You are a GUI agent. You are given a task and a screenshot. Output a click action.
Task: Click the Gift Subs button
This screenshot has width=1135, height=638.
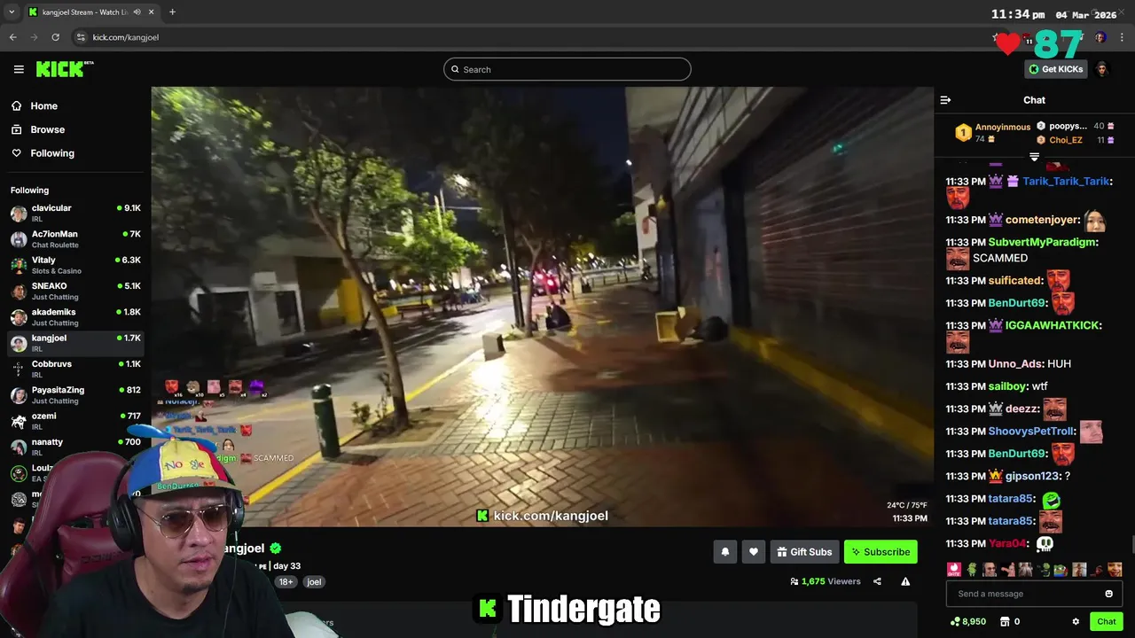804,551
